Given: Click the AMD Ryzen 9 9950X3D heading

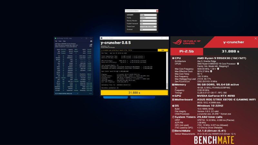Looking at the screenshot, I should [x=222, y=58].
